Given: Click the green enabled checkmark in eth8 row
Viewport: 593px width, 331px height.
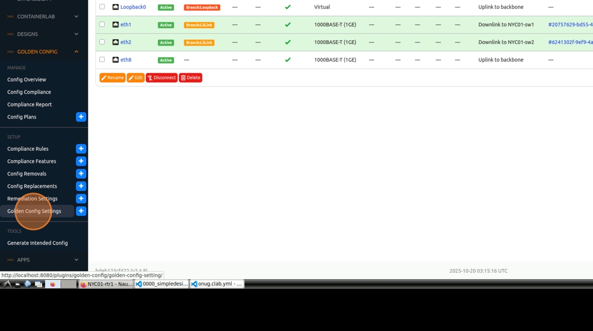Looking at the screenshot, I should coord(288,60).
